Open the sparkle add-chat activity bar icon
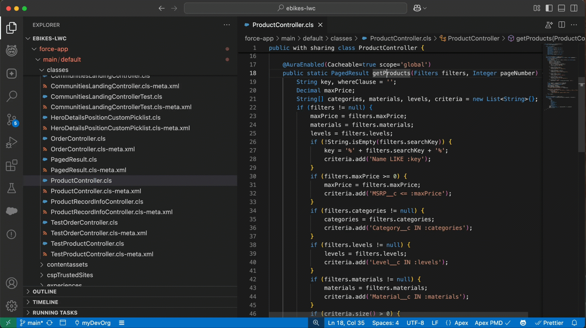This screenshot has width=586, height=328. [11, 74]
